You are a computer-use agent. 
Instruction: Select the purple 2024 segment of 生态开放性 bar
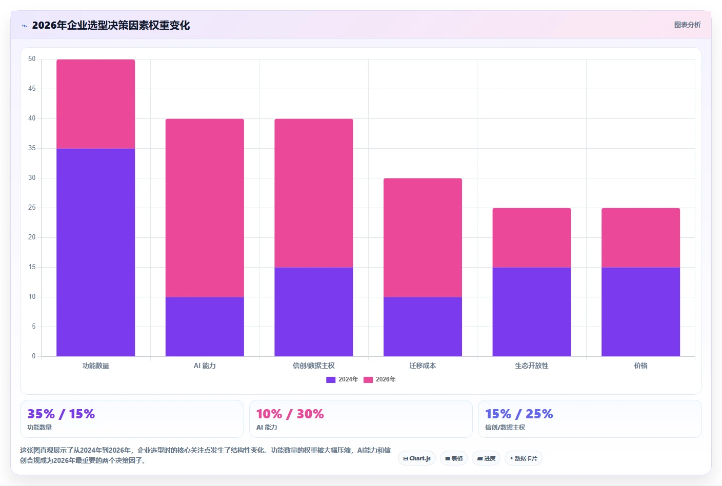pos(532,312)
